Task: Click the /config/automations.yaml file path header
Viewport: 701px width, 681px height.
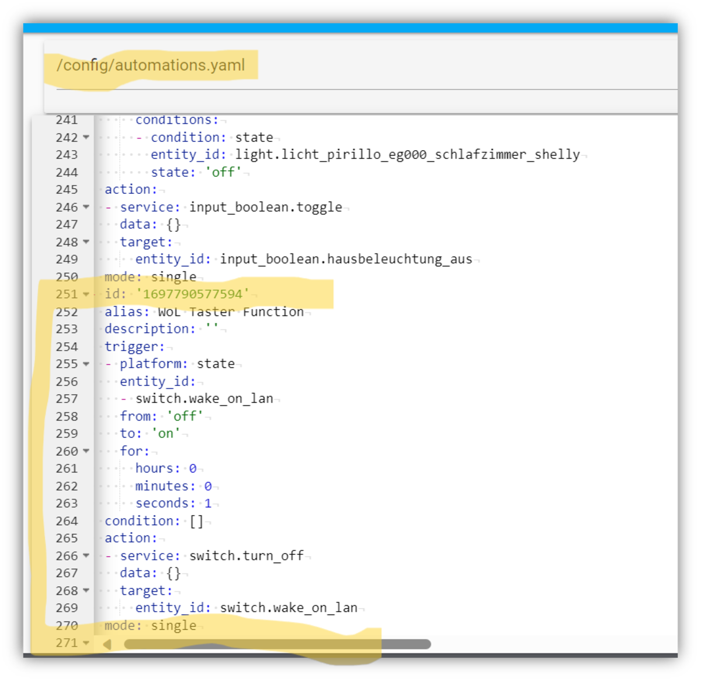Action: pos(151,65)
